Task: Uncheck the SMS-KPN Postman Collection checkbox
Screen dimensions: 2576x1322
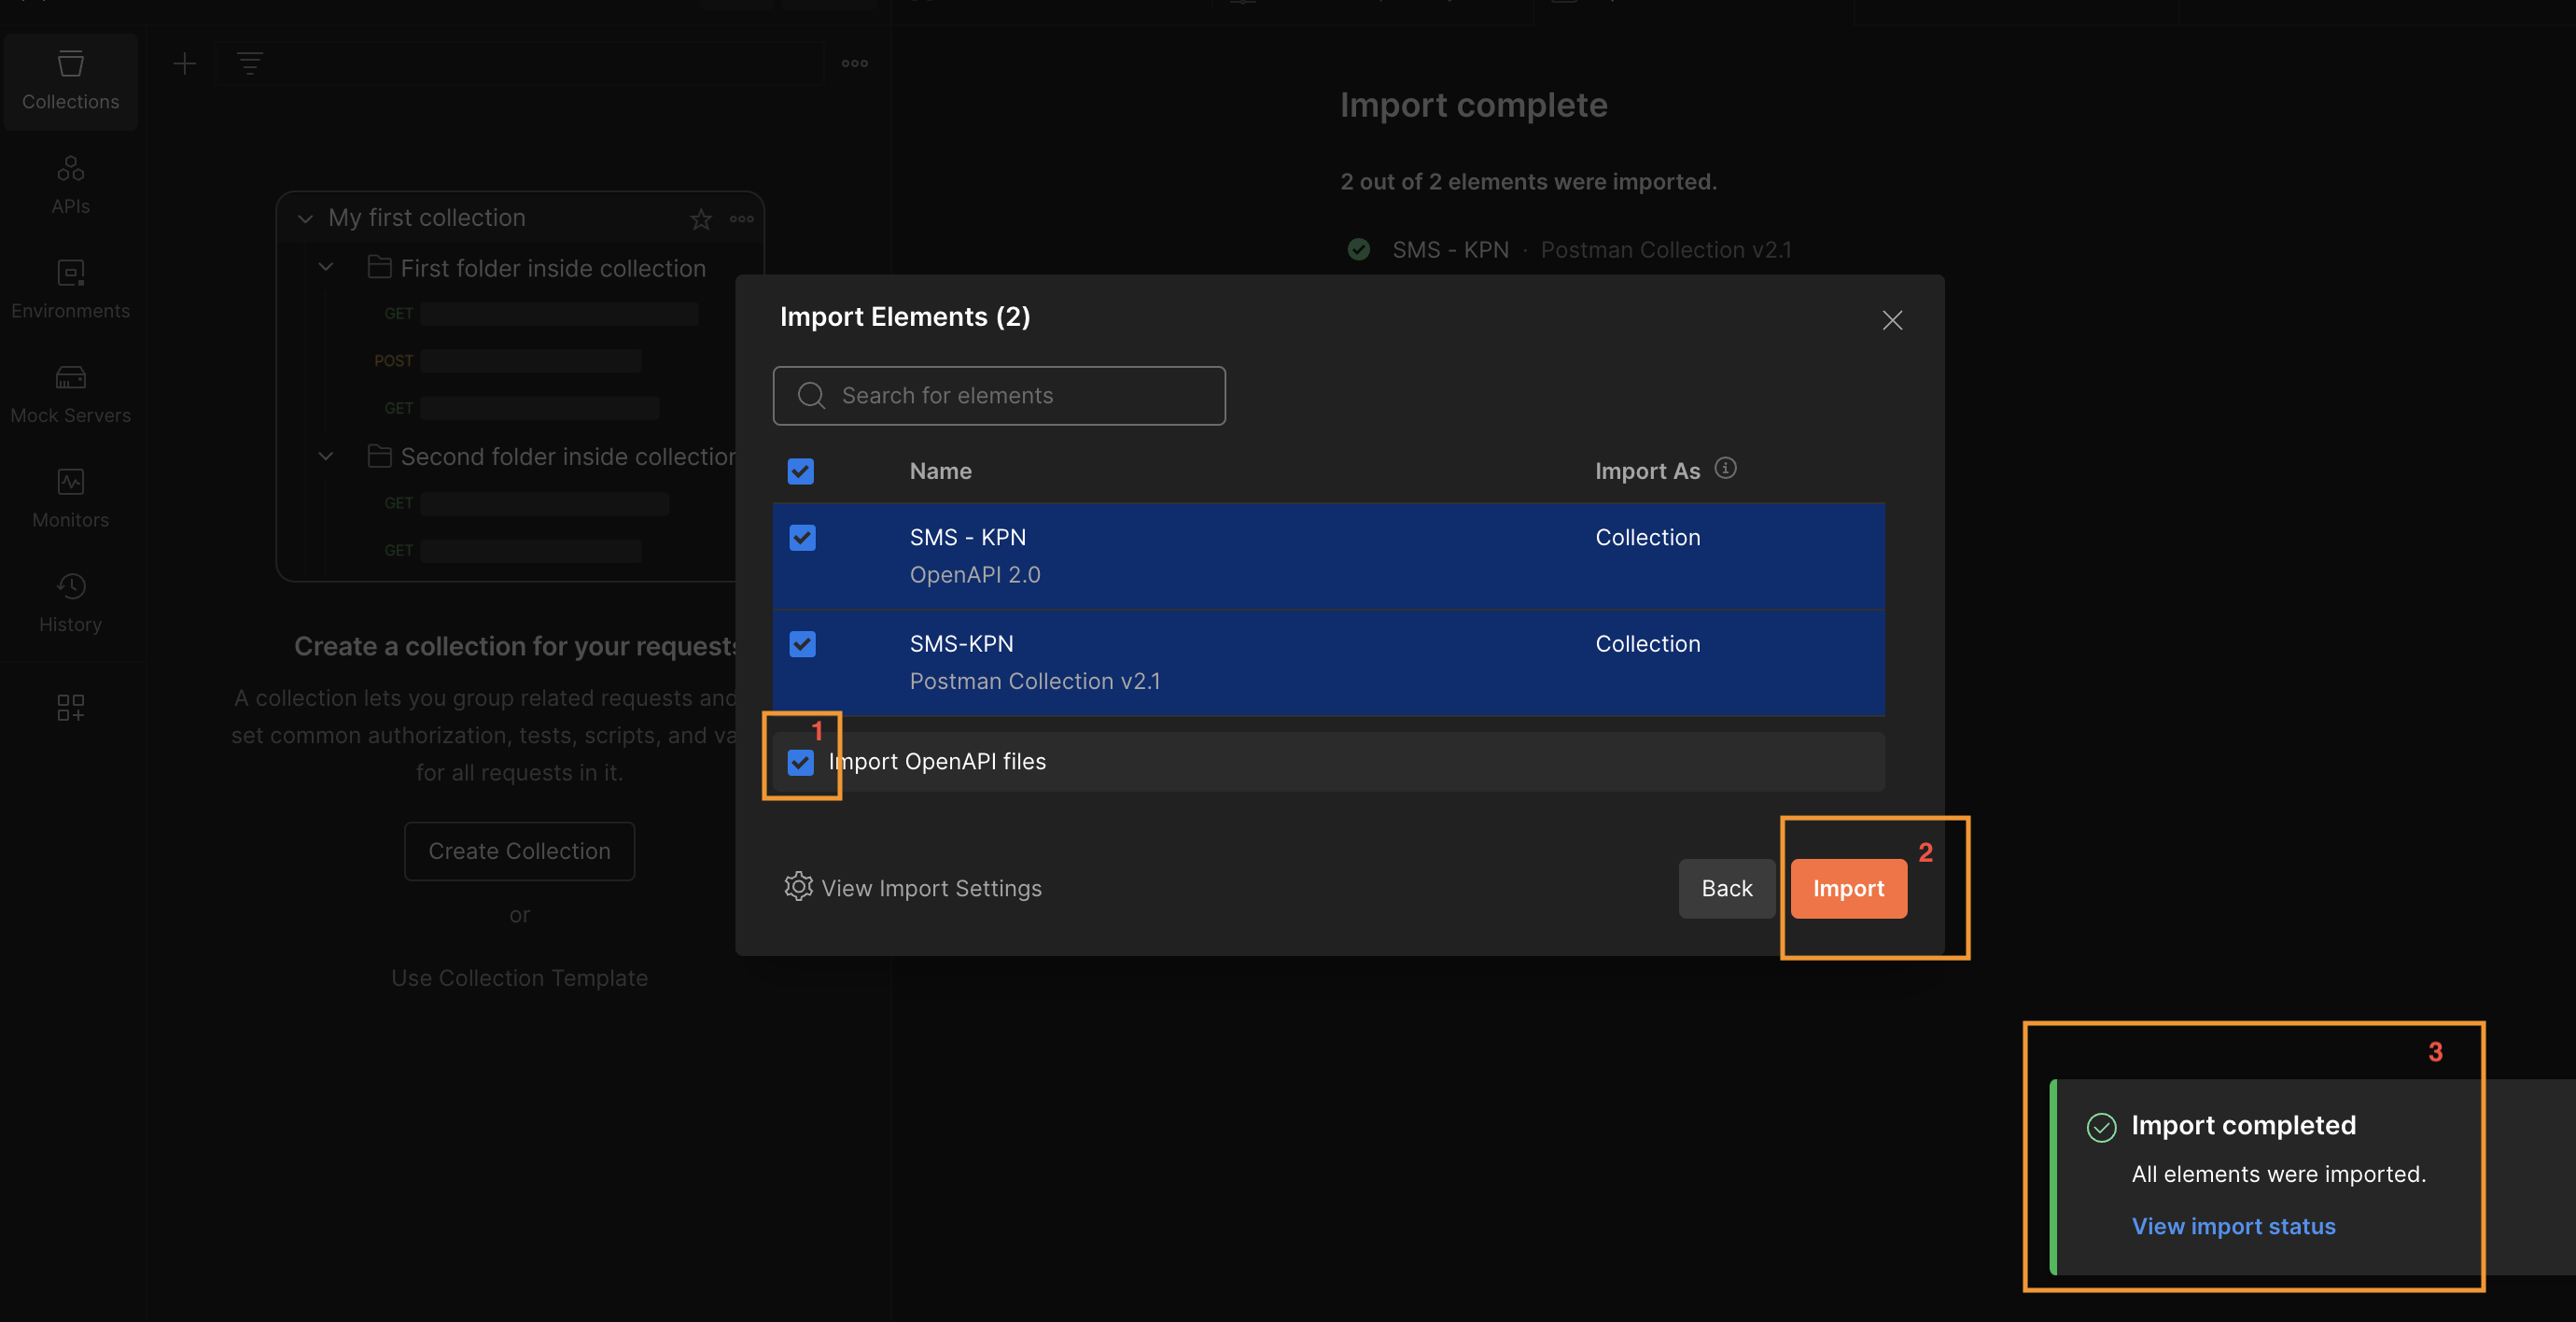Action: pyautogui.click(x=802, y=644)
